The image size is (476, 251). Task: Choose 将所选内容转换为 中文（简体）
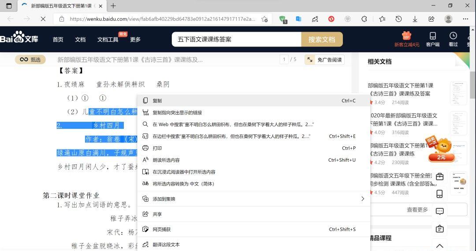click(x=254, y=183)
